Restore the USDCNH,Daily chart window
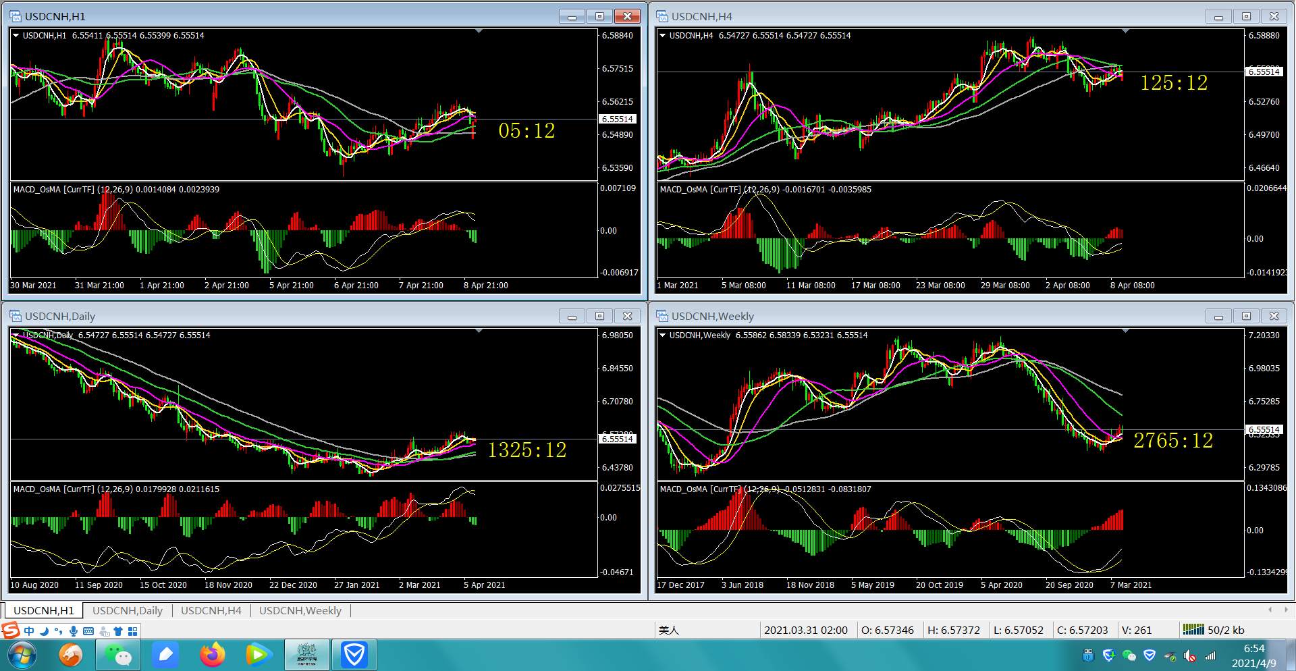 pyautogui.click(x=599, y=316)
